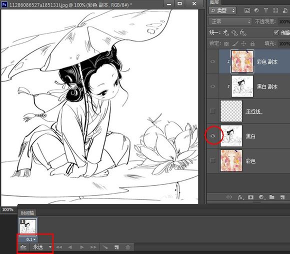Delete selected frame trash icon
Image resolution: width=290 pixels, height=254 pixels.
127,247
